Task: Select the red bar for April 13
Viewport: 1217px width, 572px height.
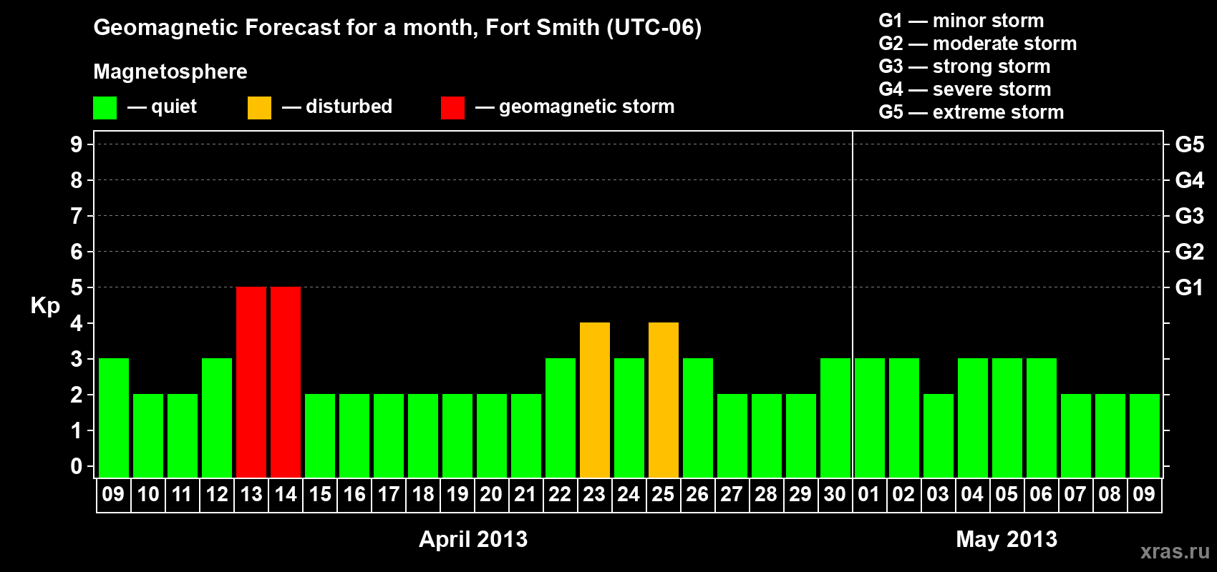Action: pyautogui.click(x=251, y=383)
